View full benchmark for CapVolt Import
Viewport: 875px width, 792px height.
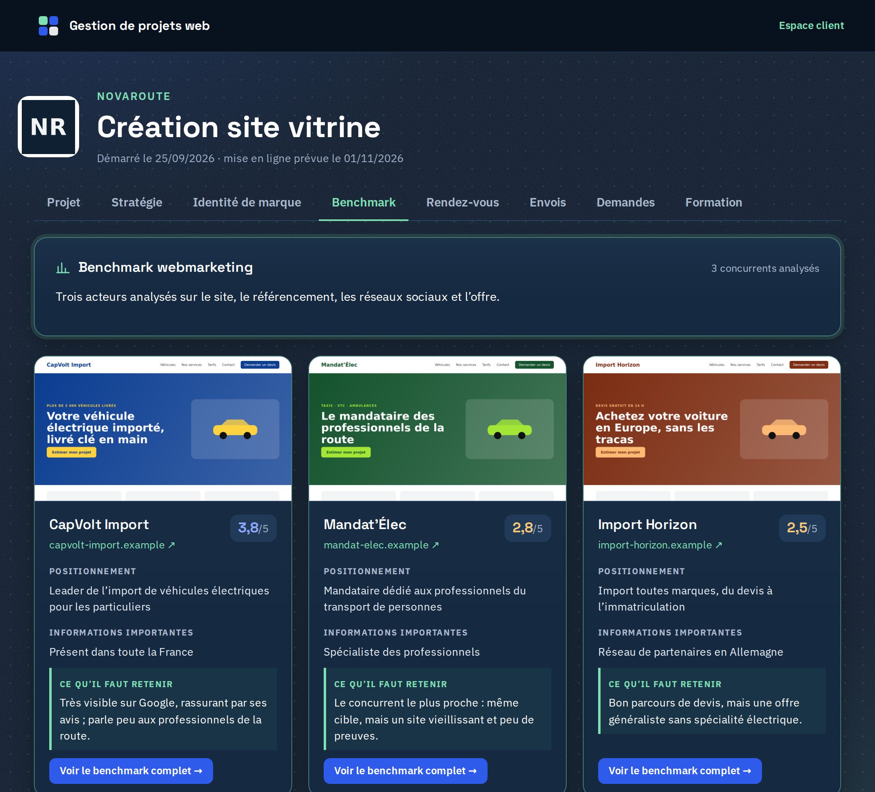131,771
